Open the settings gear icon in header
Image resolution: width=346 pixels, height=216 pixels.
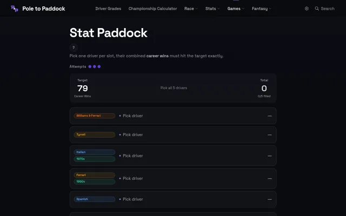pos(307,9)
